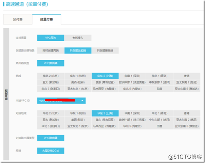Pick 亚太东北 1 (东京) in 地域 section

[78, 89]
